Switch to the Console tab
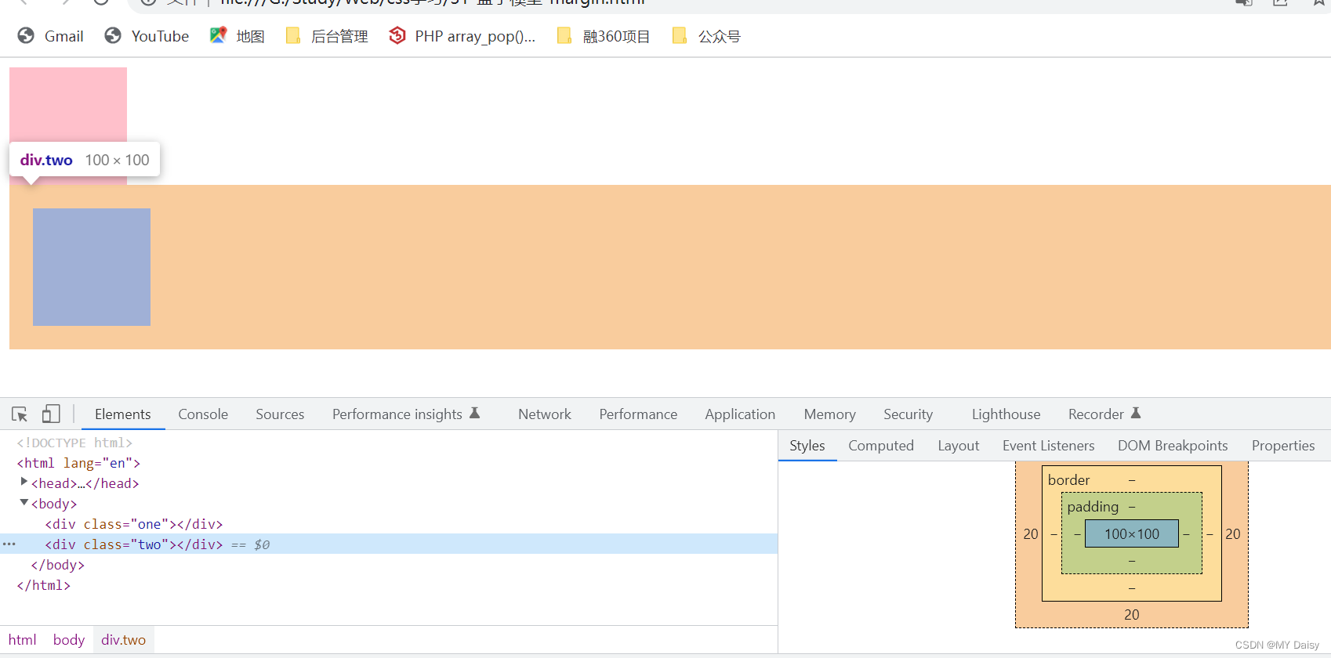The image size is (1331, 658). (x=203, y=414)
